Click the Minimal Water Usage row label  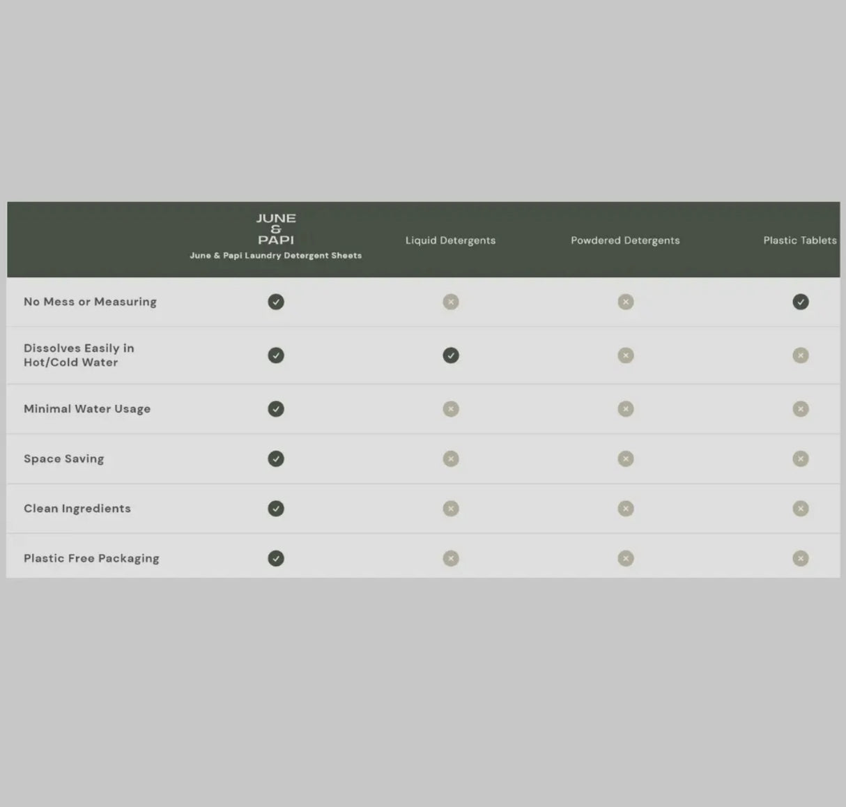point(87,409)
